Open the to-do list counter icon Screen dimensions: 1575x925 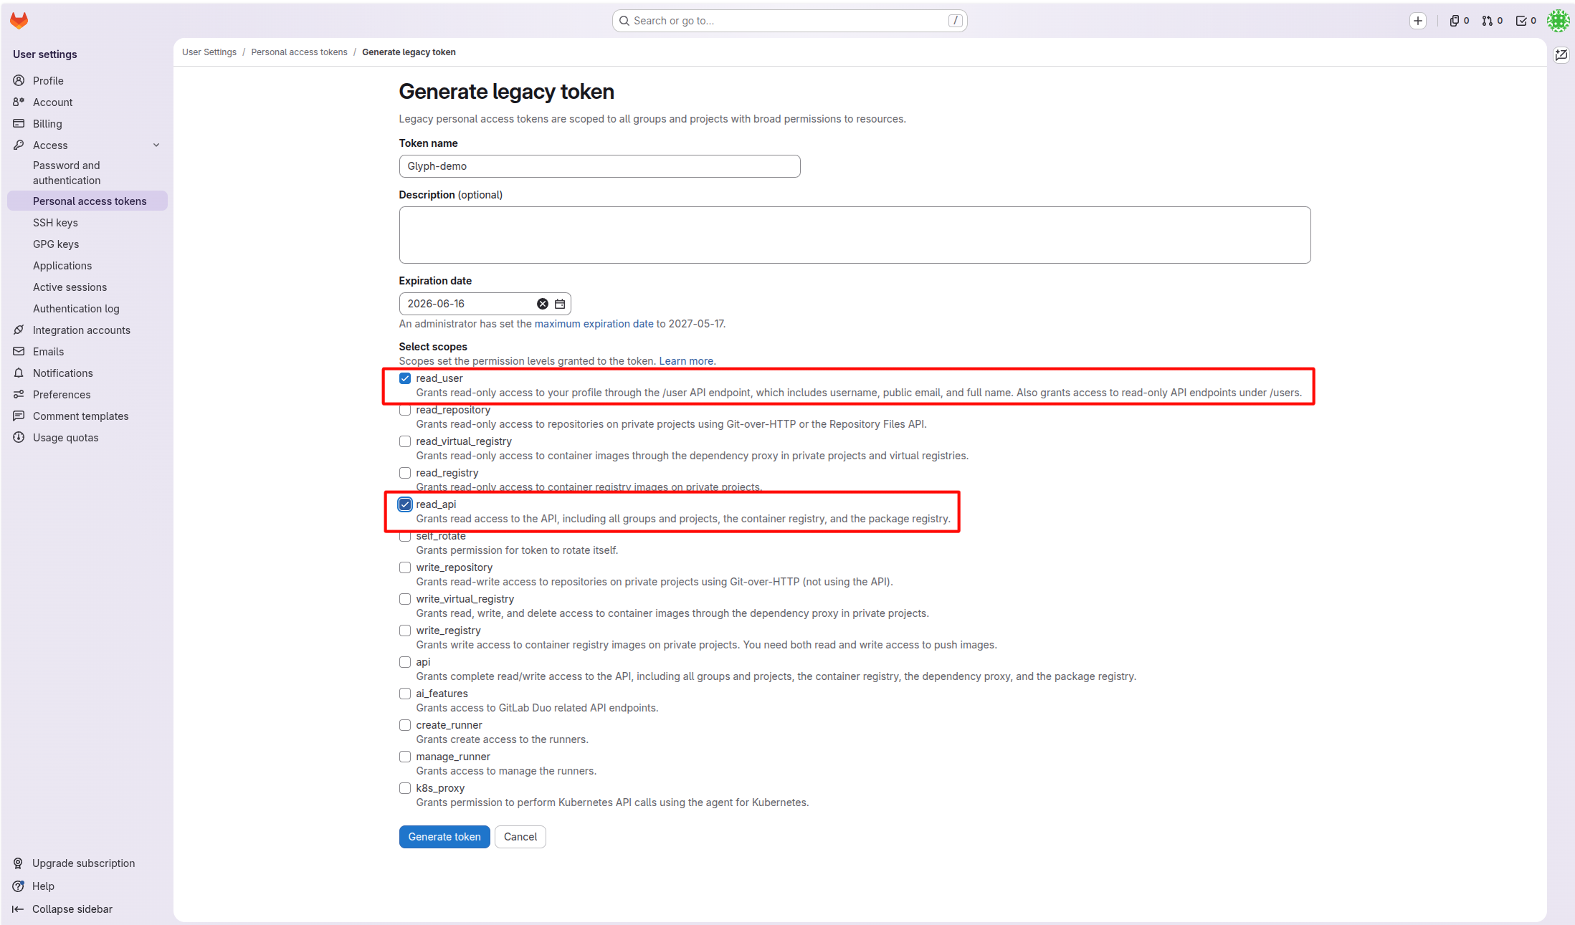click(1526, 21)
